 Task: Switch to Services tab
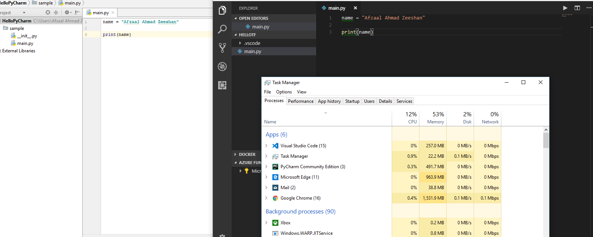(x=404, y=101)
